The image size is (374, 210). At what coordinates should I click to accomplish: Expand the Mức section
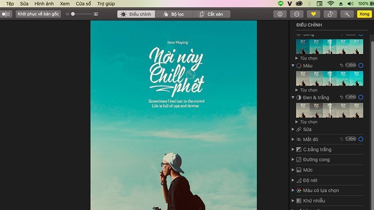pyautogui.click(x=293, y=170)
